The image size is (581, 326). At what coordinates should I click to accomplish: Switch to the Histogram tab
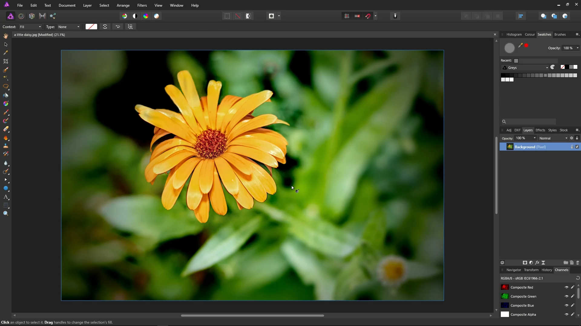pos(514,34)
